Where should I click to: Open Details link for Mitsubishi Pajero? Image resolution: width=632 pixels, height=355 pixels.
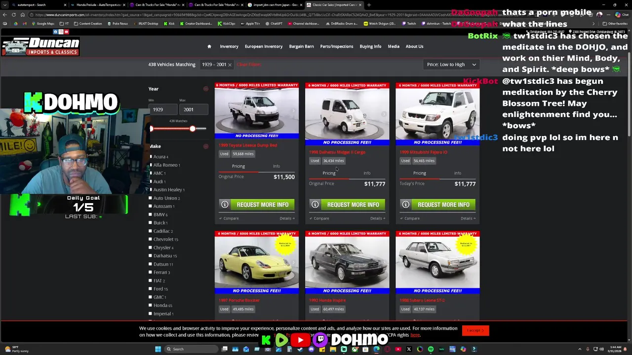tap(468, 218)
